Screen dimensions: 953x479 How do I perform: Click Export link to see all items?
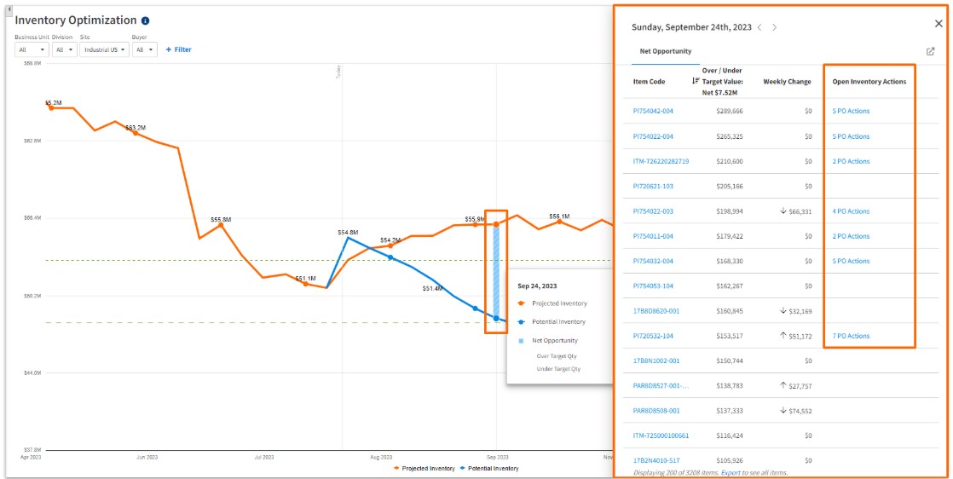(731, 472)
